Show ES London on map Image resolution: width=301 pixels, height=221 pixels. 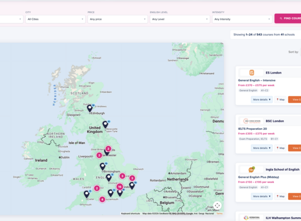[x=281, y=99]
